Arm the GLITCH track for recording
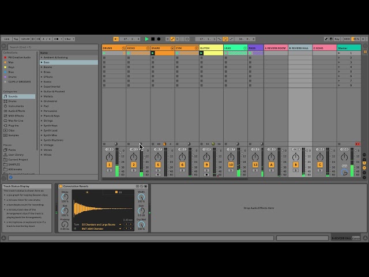Viewport: 369px width, 277px height. click(x=206, y=175)
